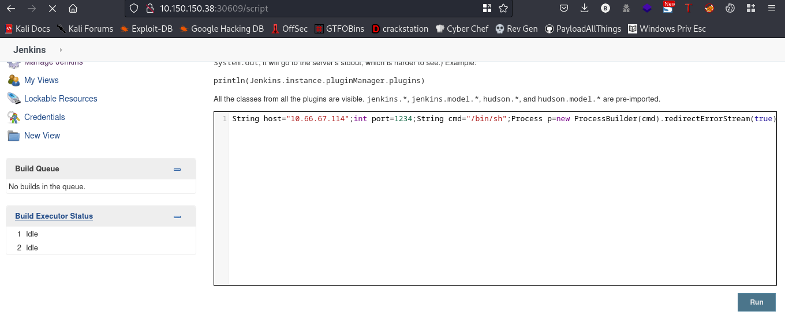Click the red T extension icon
Screen dimensions: 785x315
point(688,8)
